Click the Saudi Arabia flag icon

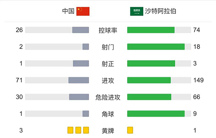pos(137,11)
